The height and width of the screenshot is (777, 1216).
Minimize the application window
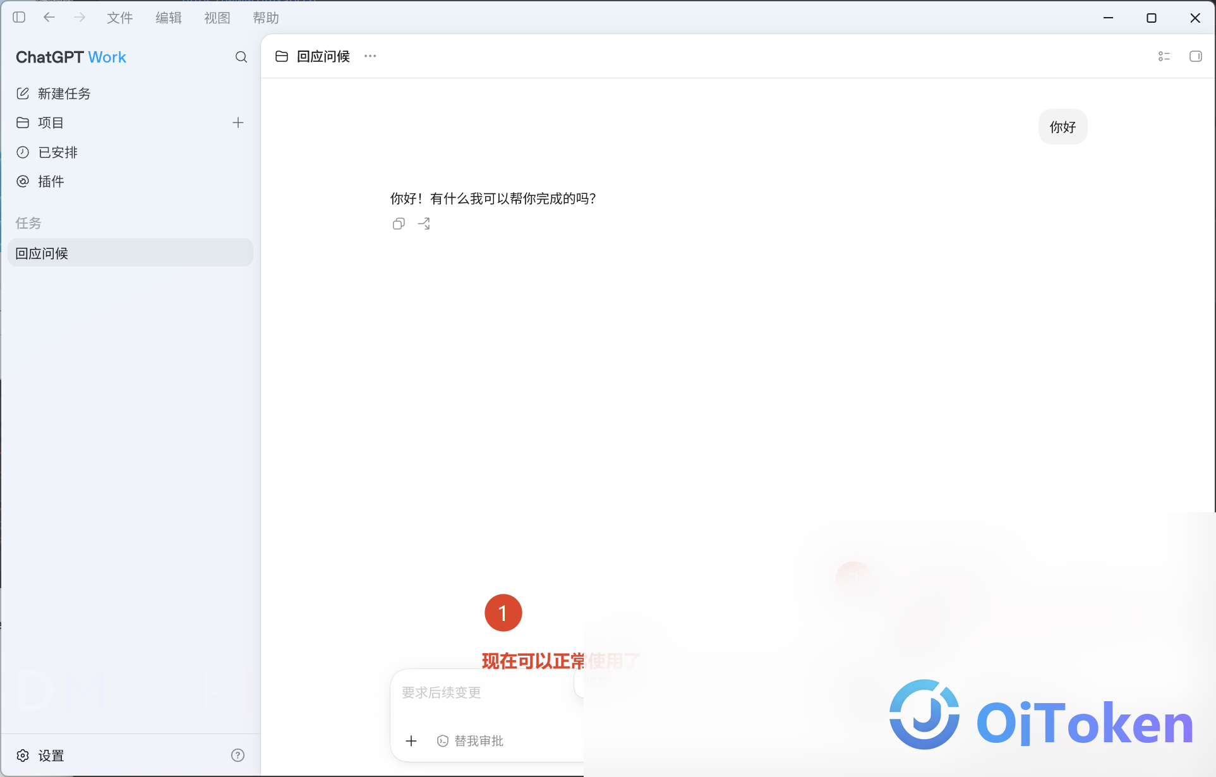click(1108, 18)
